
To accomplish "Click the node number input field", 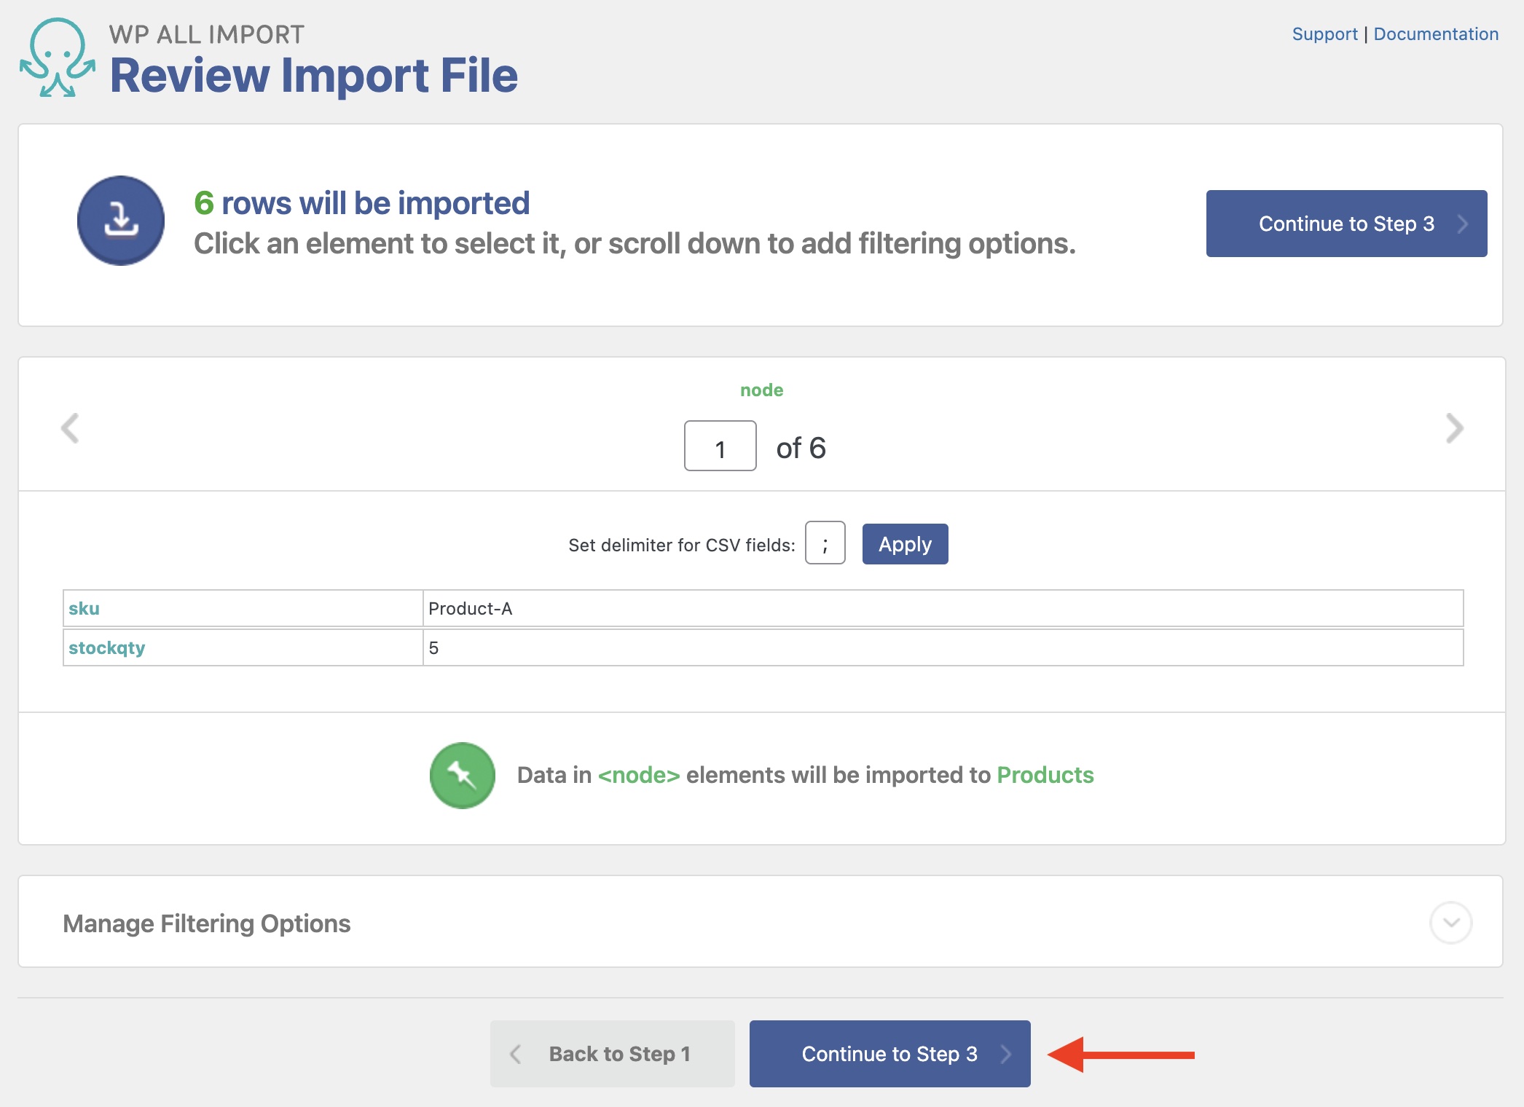I will (x=720, y=446).
